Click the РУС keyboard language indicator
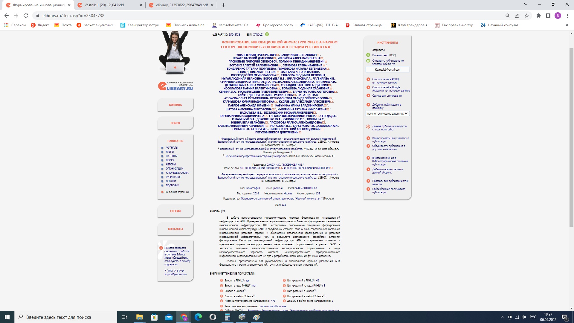Screen dimensions: 574x323 [x=533, y=317]
